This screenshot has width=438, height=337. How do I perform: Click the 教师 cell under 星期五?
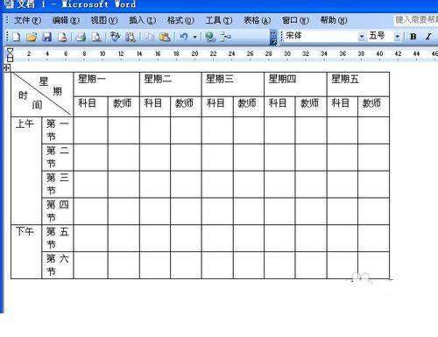(374, 107)
